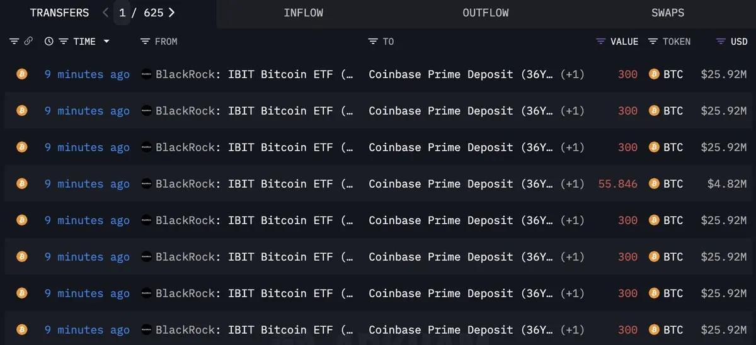This screenshot has height=345, width=756.
Task: Go to next page of transfers
Action: (171, 13)
